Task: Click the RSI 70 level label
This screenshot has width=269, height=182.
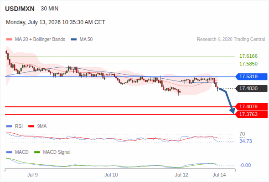Action: (x=242, y=134)
